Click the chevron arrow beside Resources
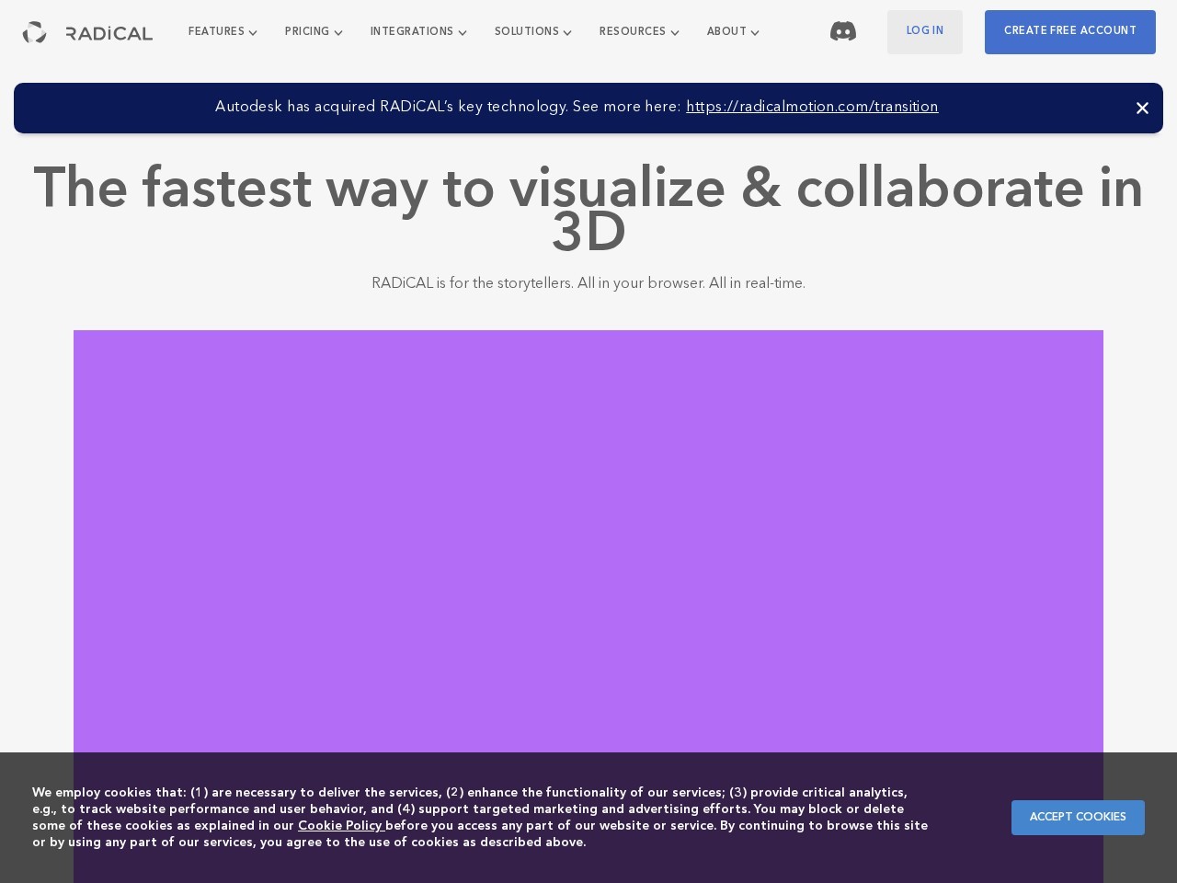This screenshot has height=883, width=1177. tap(675, 33)
